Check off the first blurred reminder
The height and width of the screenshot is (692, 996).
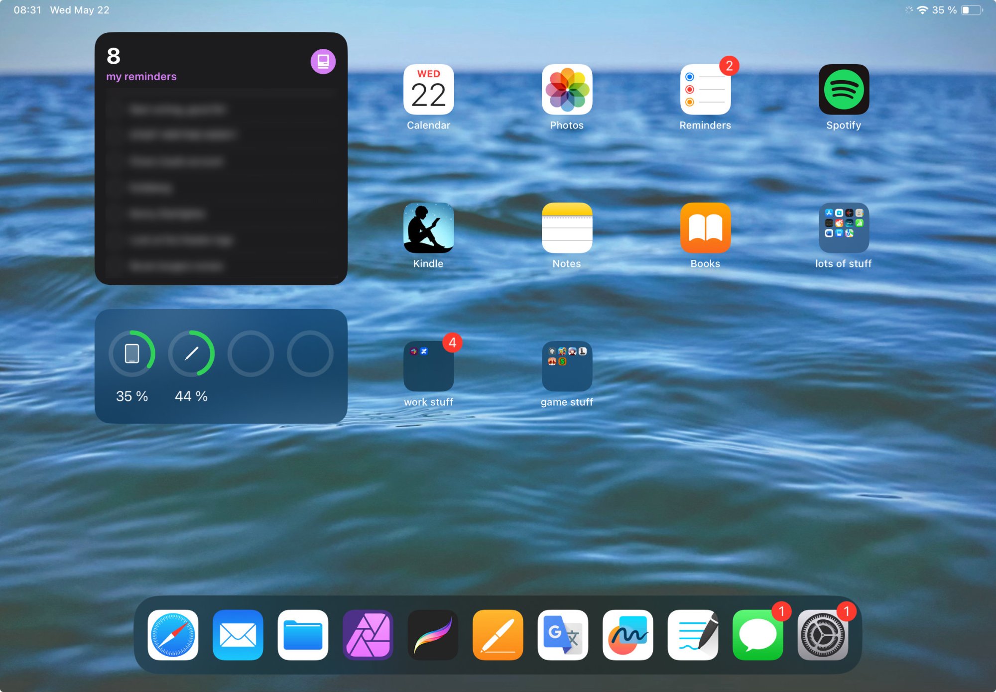(117, 110)
